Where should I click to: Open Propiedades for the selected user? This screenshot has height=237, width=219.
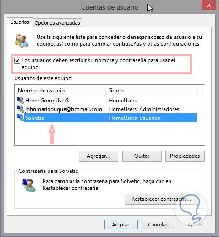185,156
